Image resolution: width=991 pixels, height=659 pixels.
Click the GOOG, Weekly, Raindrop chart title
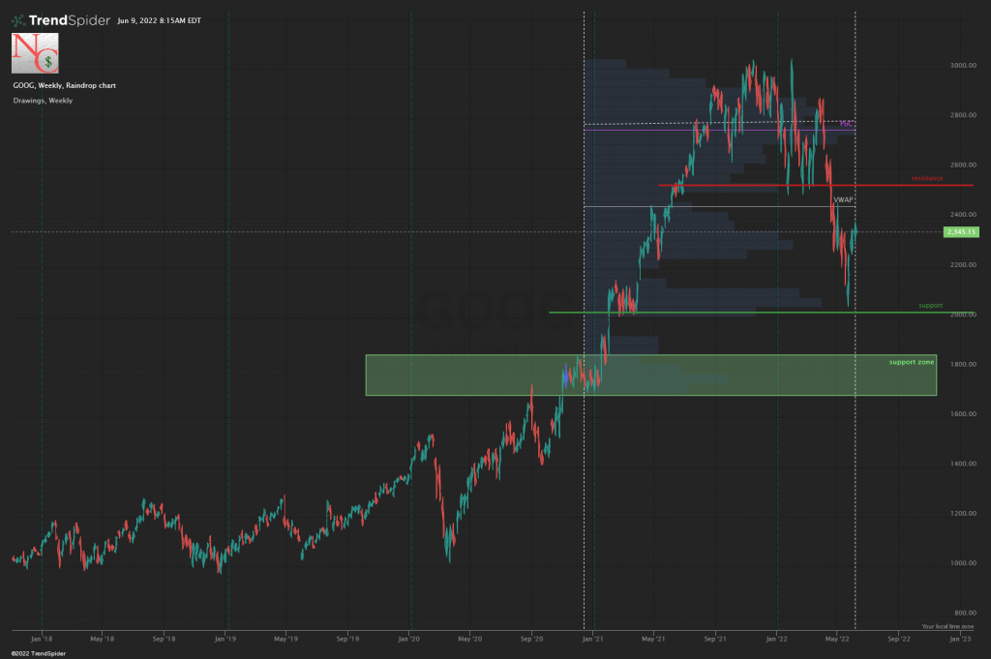click(65, 85)
